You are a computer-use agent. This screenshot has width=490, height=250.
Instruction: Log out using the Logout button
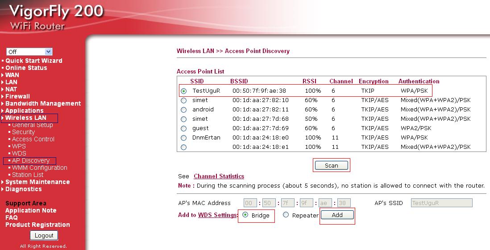tap(44, 235)
